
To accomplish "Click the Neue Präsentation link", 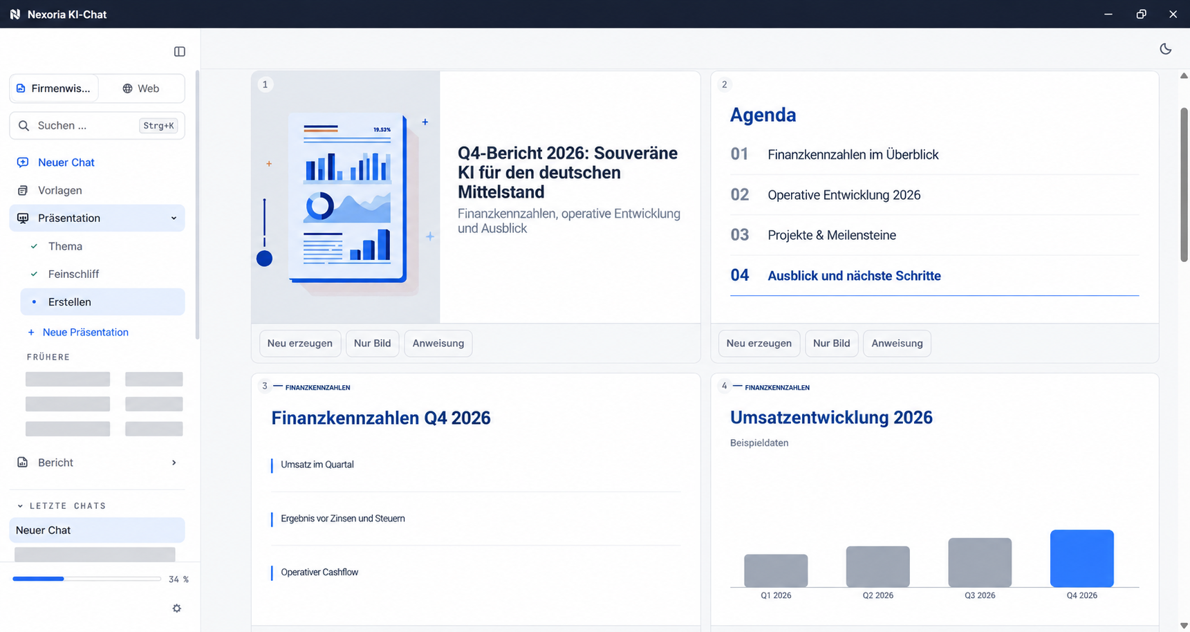I will click(x=86, y=332).
